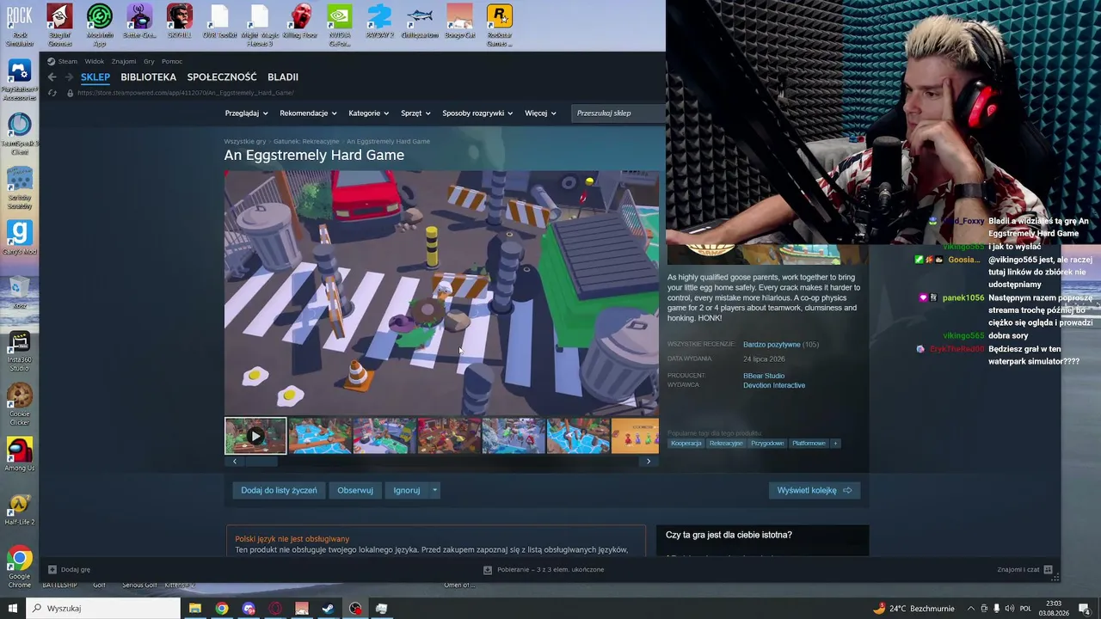The image size is (1101, 619).
Task: Open the Devotion Interactive publisher link
Action: pos(774,385)
